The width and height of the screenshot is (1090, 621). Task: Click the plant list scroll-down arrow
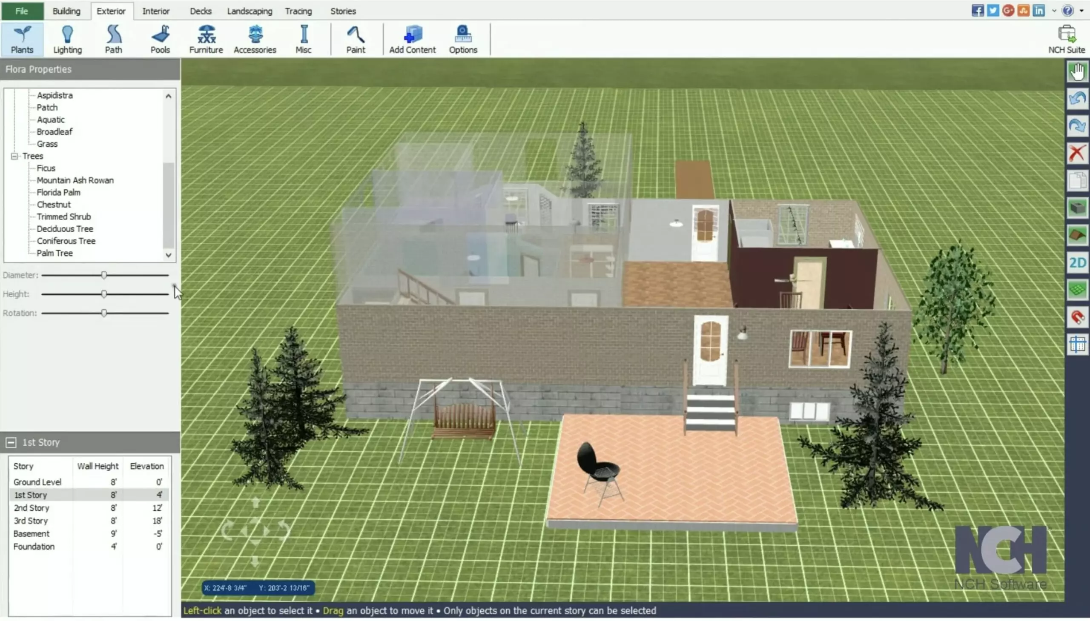coord(169,255)
